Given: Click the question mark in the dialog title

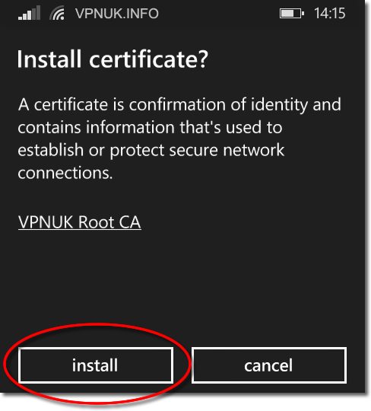Looking at the screenshot, I should (x=202, y=59).
